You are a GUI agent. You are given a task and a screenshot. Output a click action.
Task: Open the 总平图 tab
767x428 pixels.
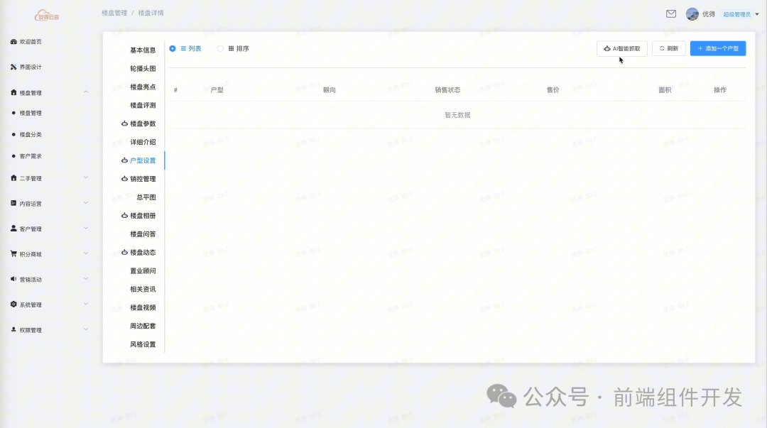146,197
